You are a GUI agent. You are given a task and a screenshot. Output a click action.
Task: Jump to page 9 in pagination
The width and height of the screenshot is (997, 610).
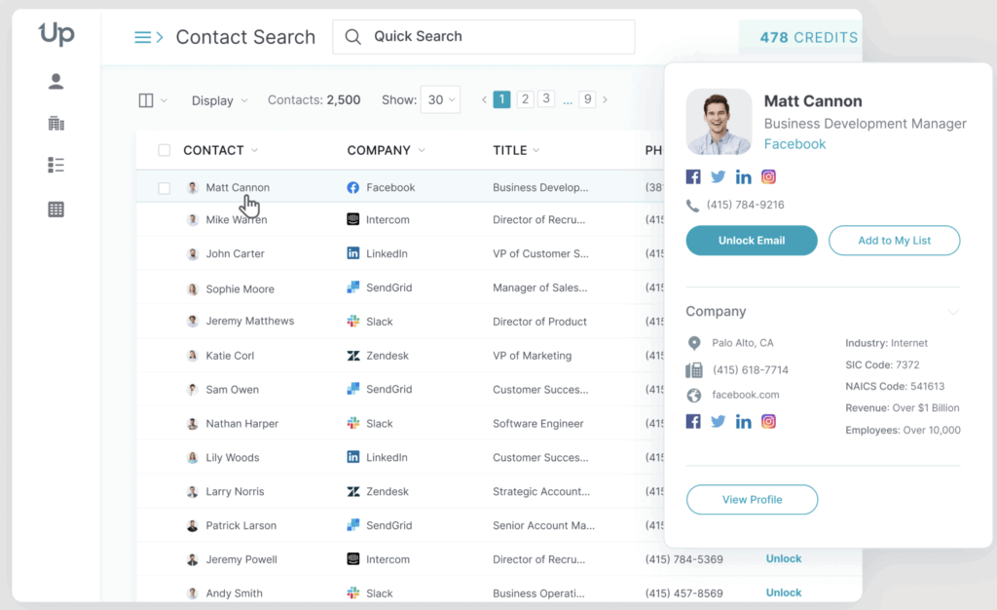[x=587, y=99]
